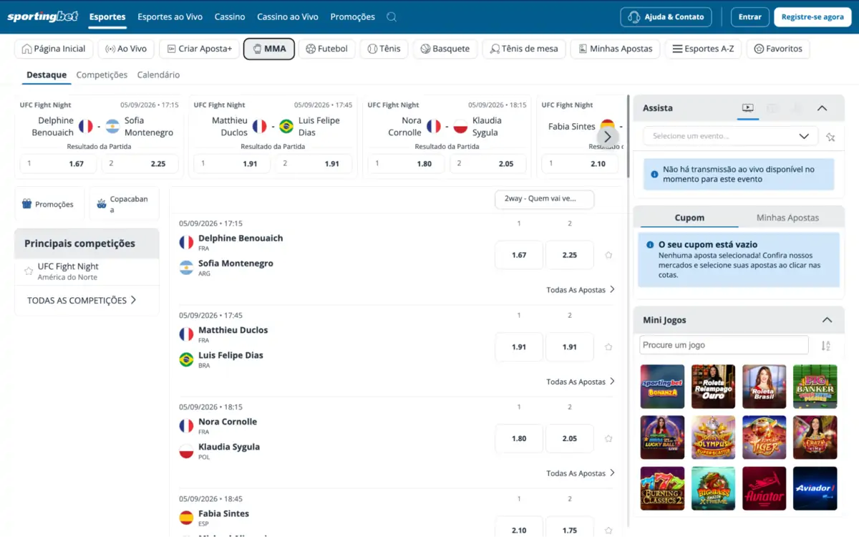This screenshot has width=859, height=537.
Task: Select the Basquete sport chip
Action: (x=445, y=49)
